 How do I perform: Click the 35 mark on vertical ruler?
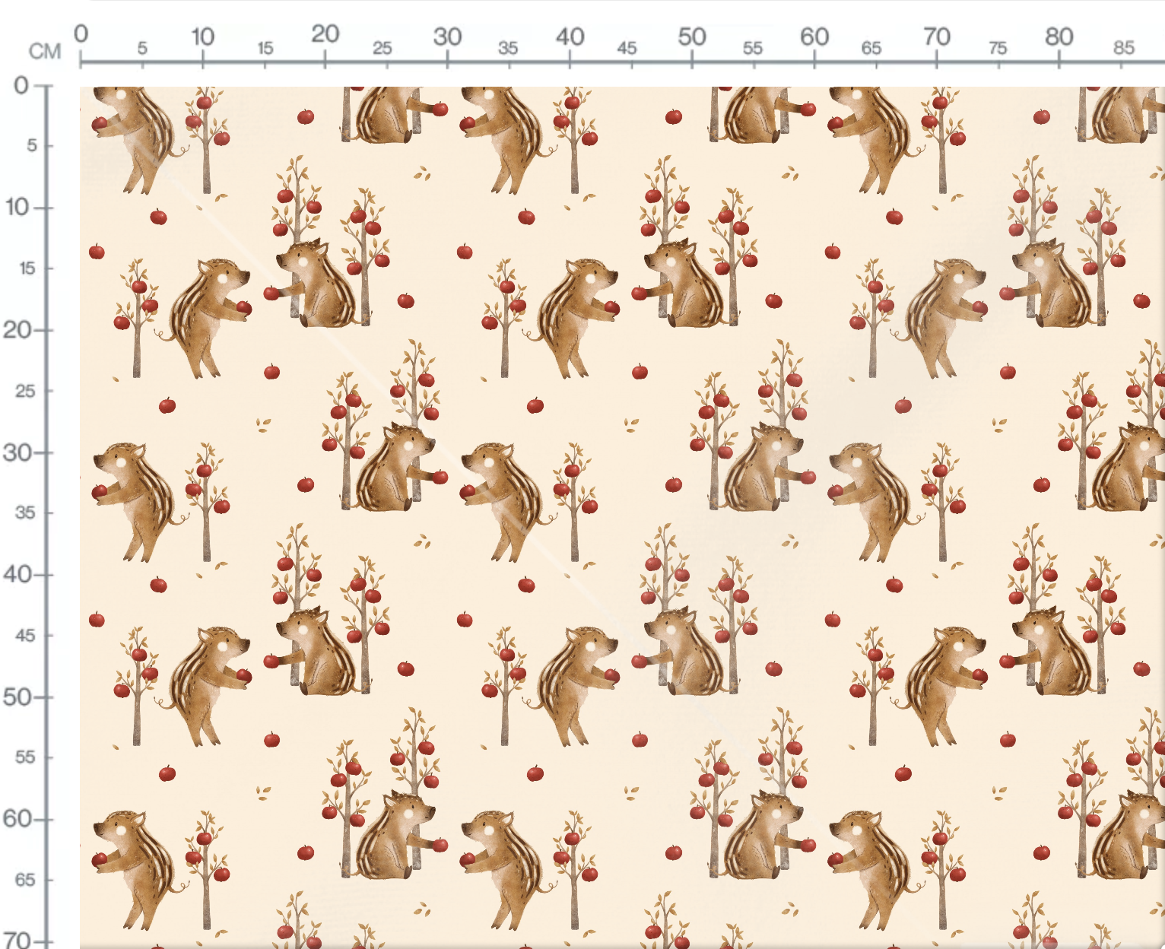click(26, 513)
